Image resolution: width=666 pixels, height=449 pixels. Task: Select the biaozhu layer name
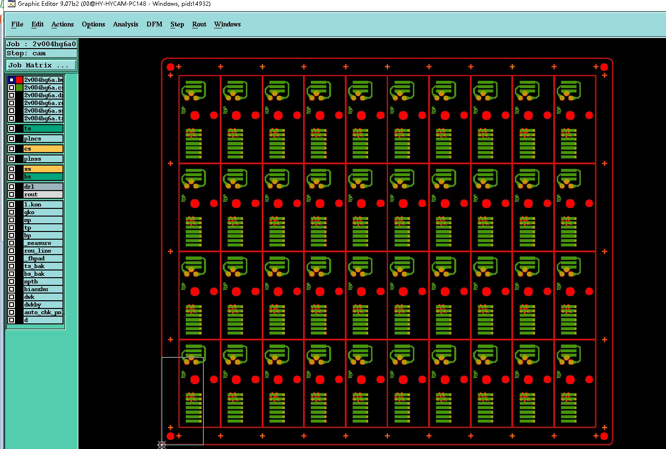[x=43, y=289]
